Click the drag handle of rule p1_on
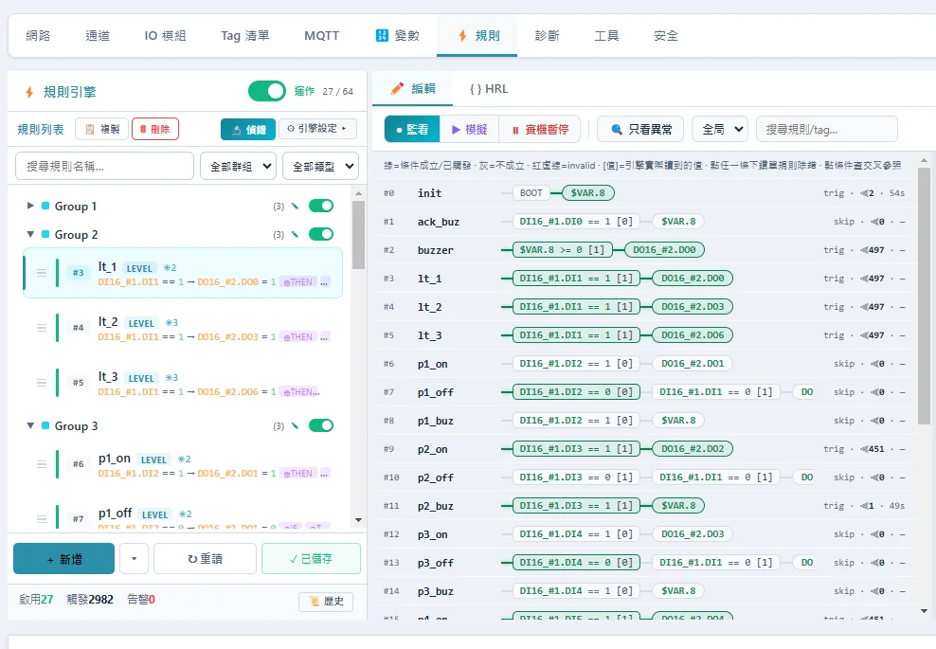This screenshot has height=649, width=936. click(41, 464)
